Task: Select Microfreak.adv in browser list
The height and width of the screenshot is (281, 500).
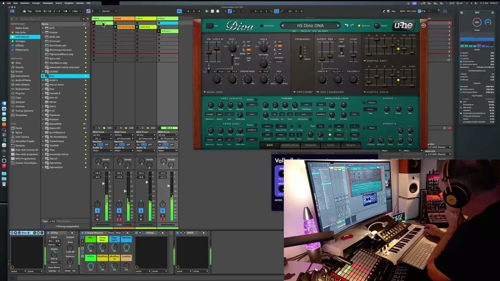Action: [x=57, y=45]
